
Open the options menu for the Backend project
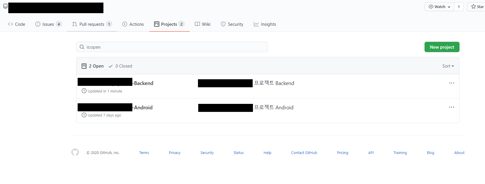[x=451, y=83]
